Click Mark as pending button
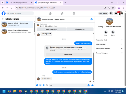126x94 pixels. click(51, 29)
